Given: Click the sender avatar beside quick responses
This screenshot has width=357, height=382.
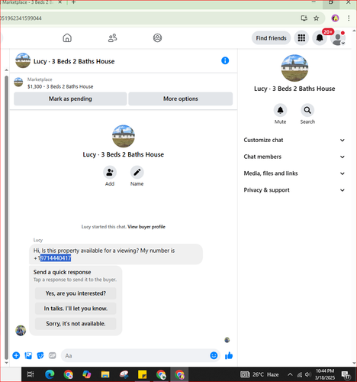Looking at the screenshot, I should 21,331.
